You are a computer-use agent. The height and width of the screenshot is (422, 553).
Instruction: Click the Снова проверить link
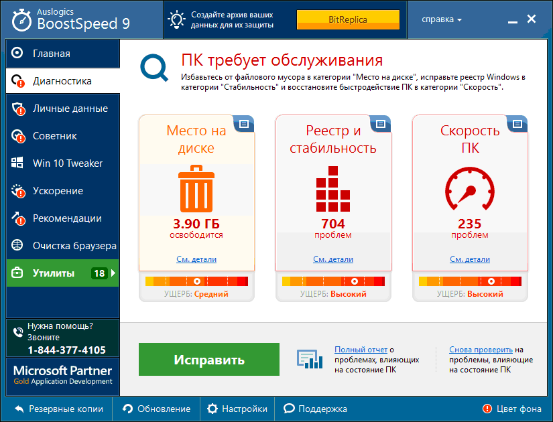coord(481,350)
